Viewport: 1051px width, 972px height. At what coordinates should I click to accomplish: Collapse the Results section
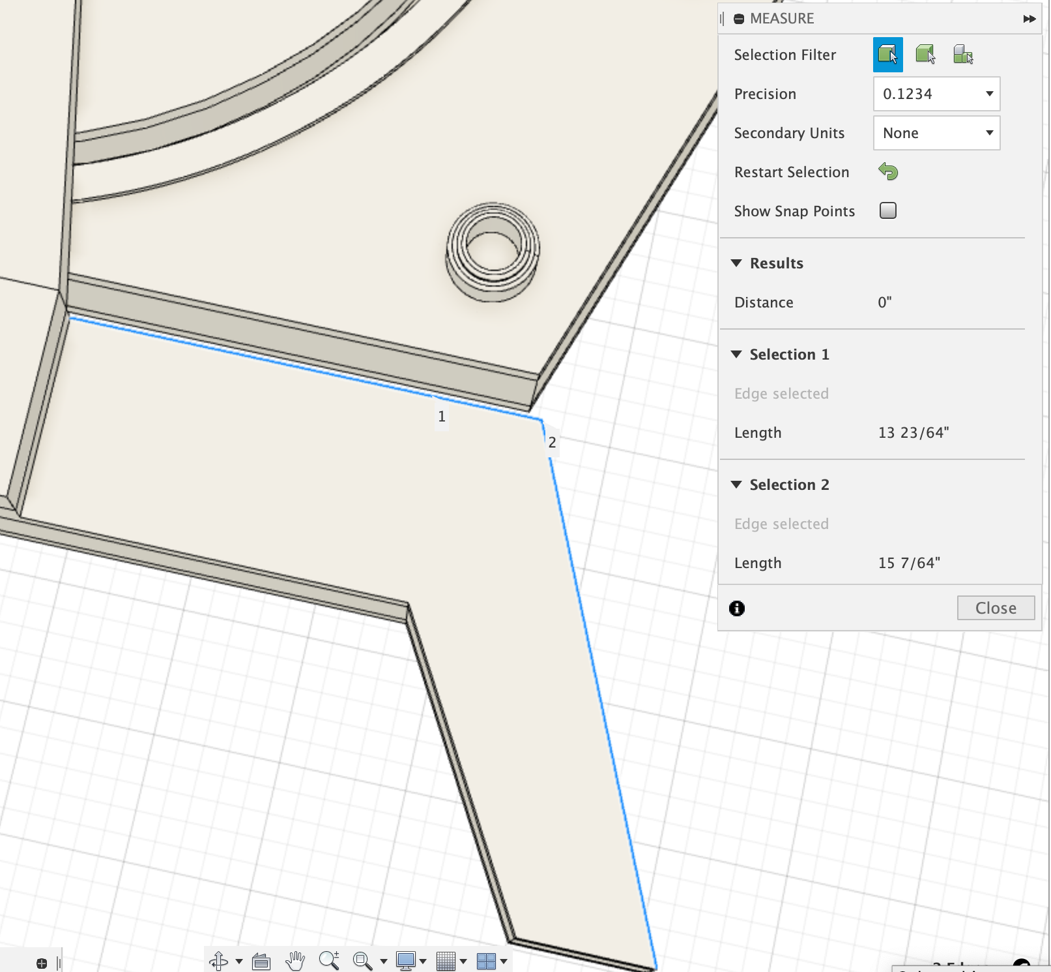[737, 263]
